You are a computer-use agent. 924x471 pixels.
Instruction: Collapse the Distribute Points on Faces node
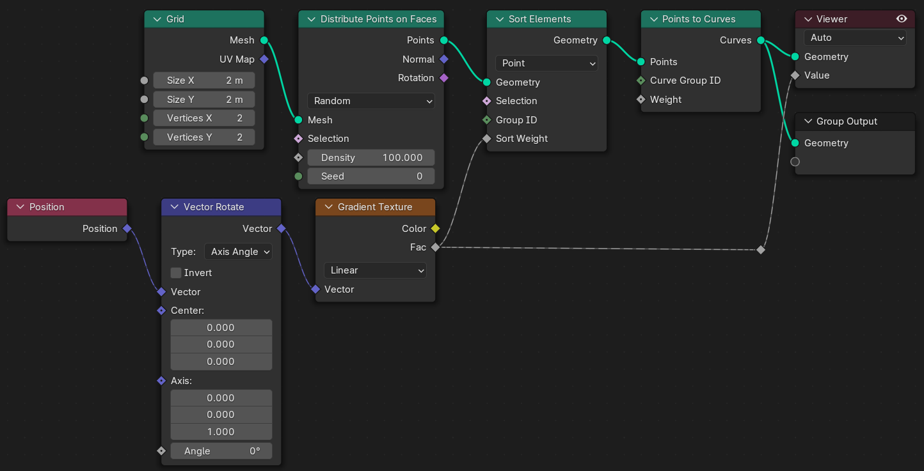[x=311, y=19]
